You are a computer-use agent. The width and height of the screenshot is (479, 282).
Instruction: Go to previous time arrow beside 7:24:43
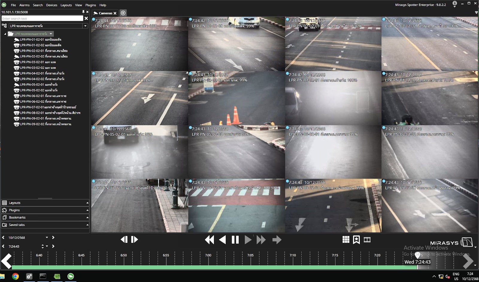(x=3, y=246)
